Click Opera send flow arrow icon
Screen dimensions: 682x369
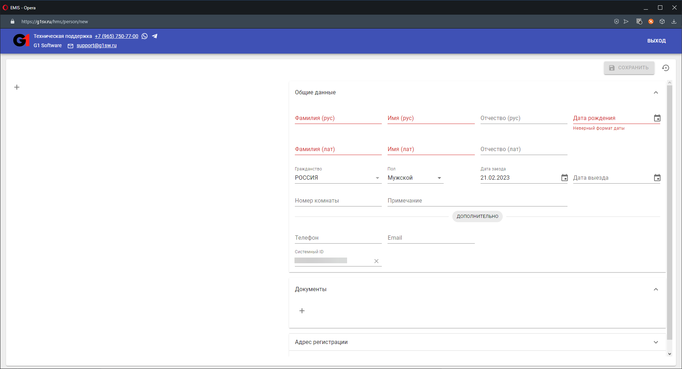click(626, 21)
